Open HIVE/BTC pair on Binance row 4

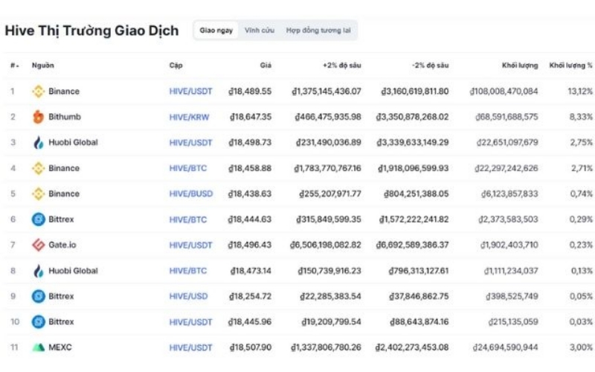click(x=188, y=168)
